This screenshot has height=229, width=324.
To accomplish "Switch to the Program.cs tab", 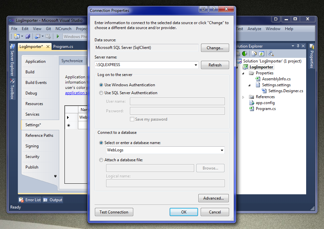I will point(63,47).
